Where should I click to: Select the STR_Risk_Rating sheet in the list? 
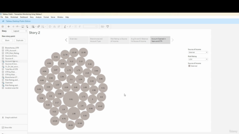(x=12, y=53)
